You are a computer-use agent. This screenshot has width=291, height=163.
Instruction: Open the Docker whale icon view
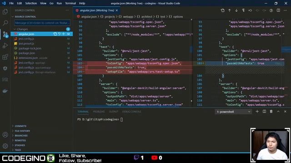tap(5, 91)
